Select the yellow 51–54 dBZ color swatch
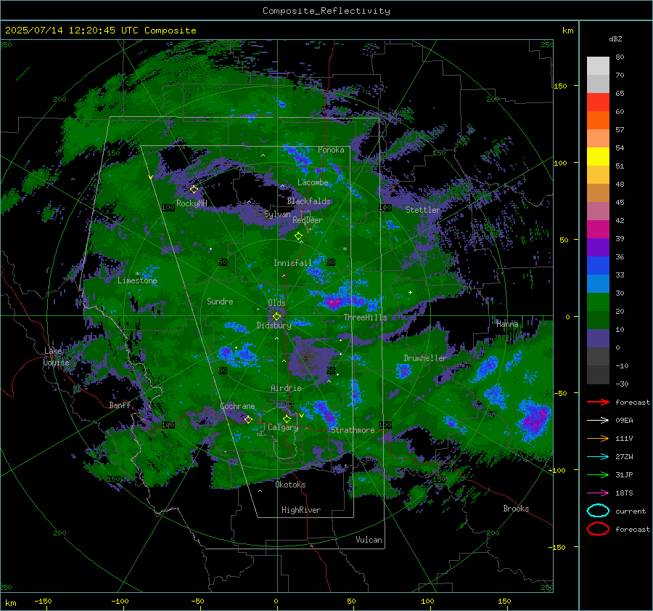Image resolution: width=653 pixels, height=611 pixels. pyautogui.click(x=598, y=157)
